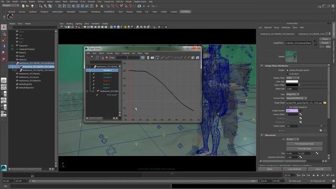Viewport: 336px width, 189px height.
Task: Click the Select button in Attribute Editor
Action: click(x=269, y=169)
